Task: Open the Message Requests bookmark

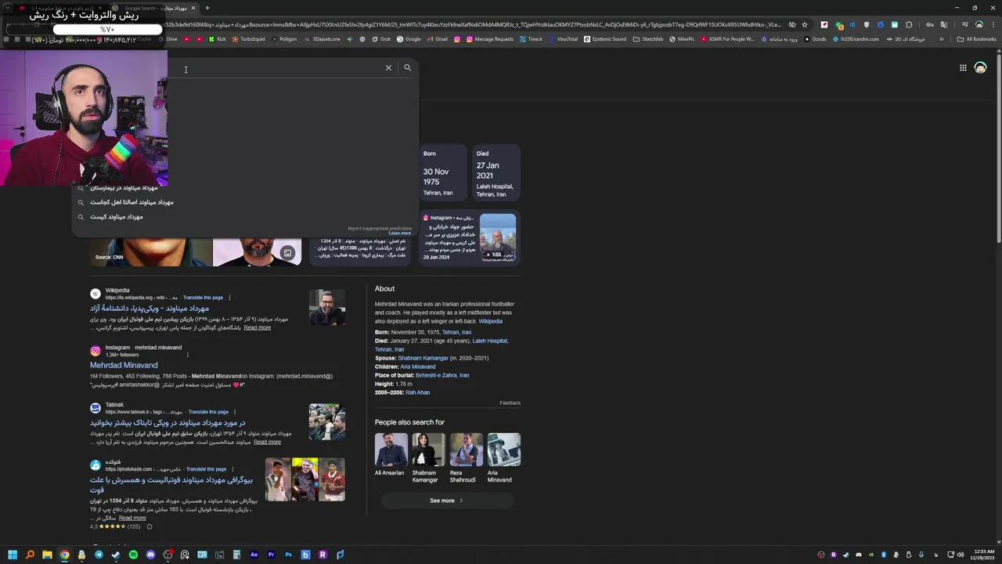Action: coord(489,38)
